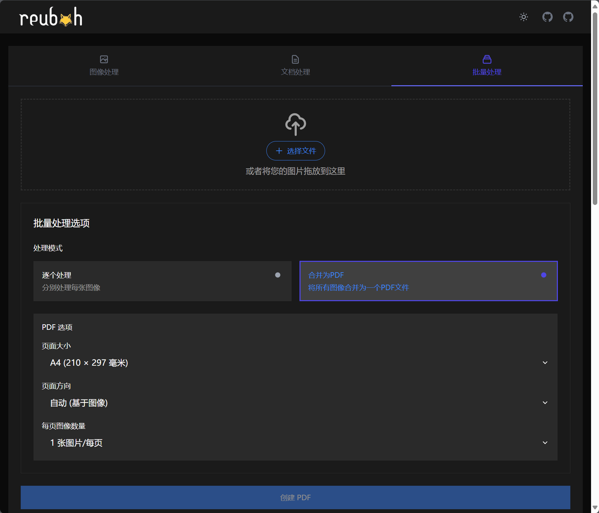
Task: Switch to the 文档处理 tab
Action: tap(295, 66)
